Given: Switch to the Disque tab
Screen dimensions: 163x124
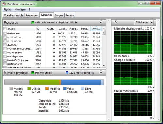Looking at the screenshot, I should click(x=59, y=15).
